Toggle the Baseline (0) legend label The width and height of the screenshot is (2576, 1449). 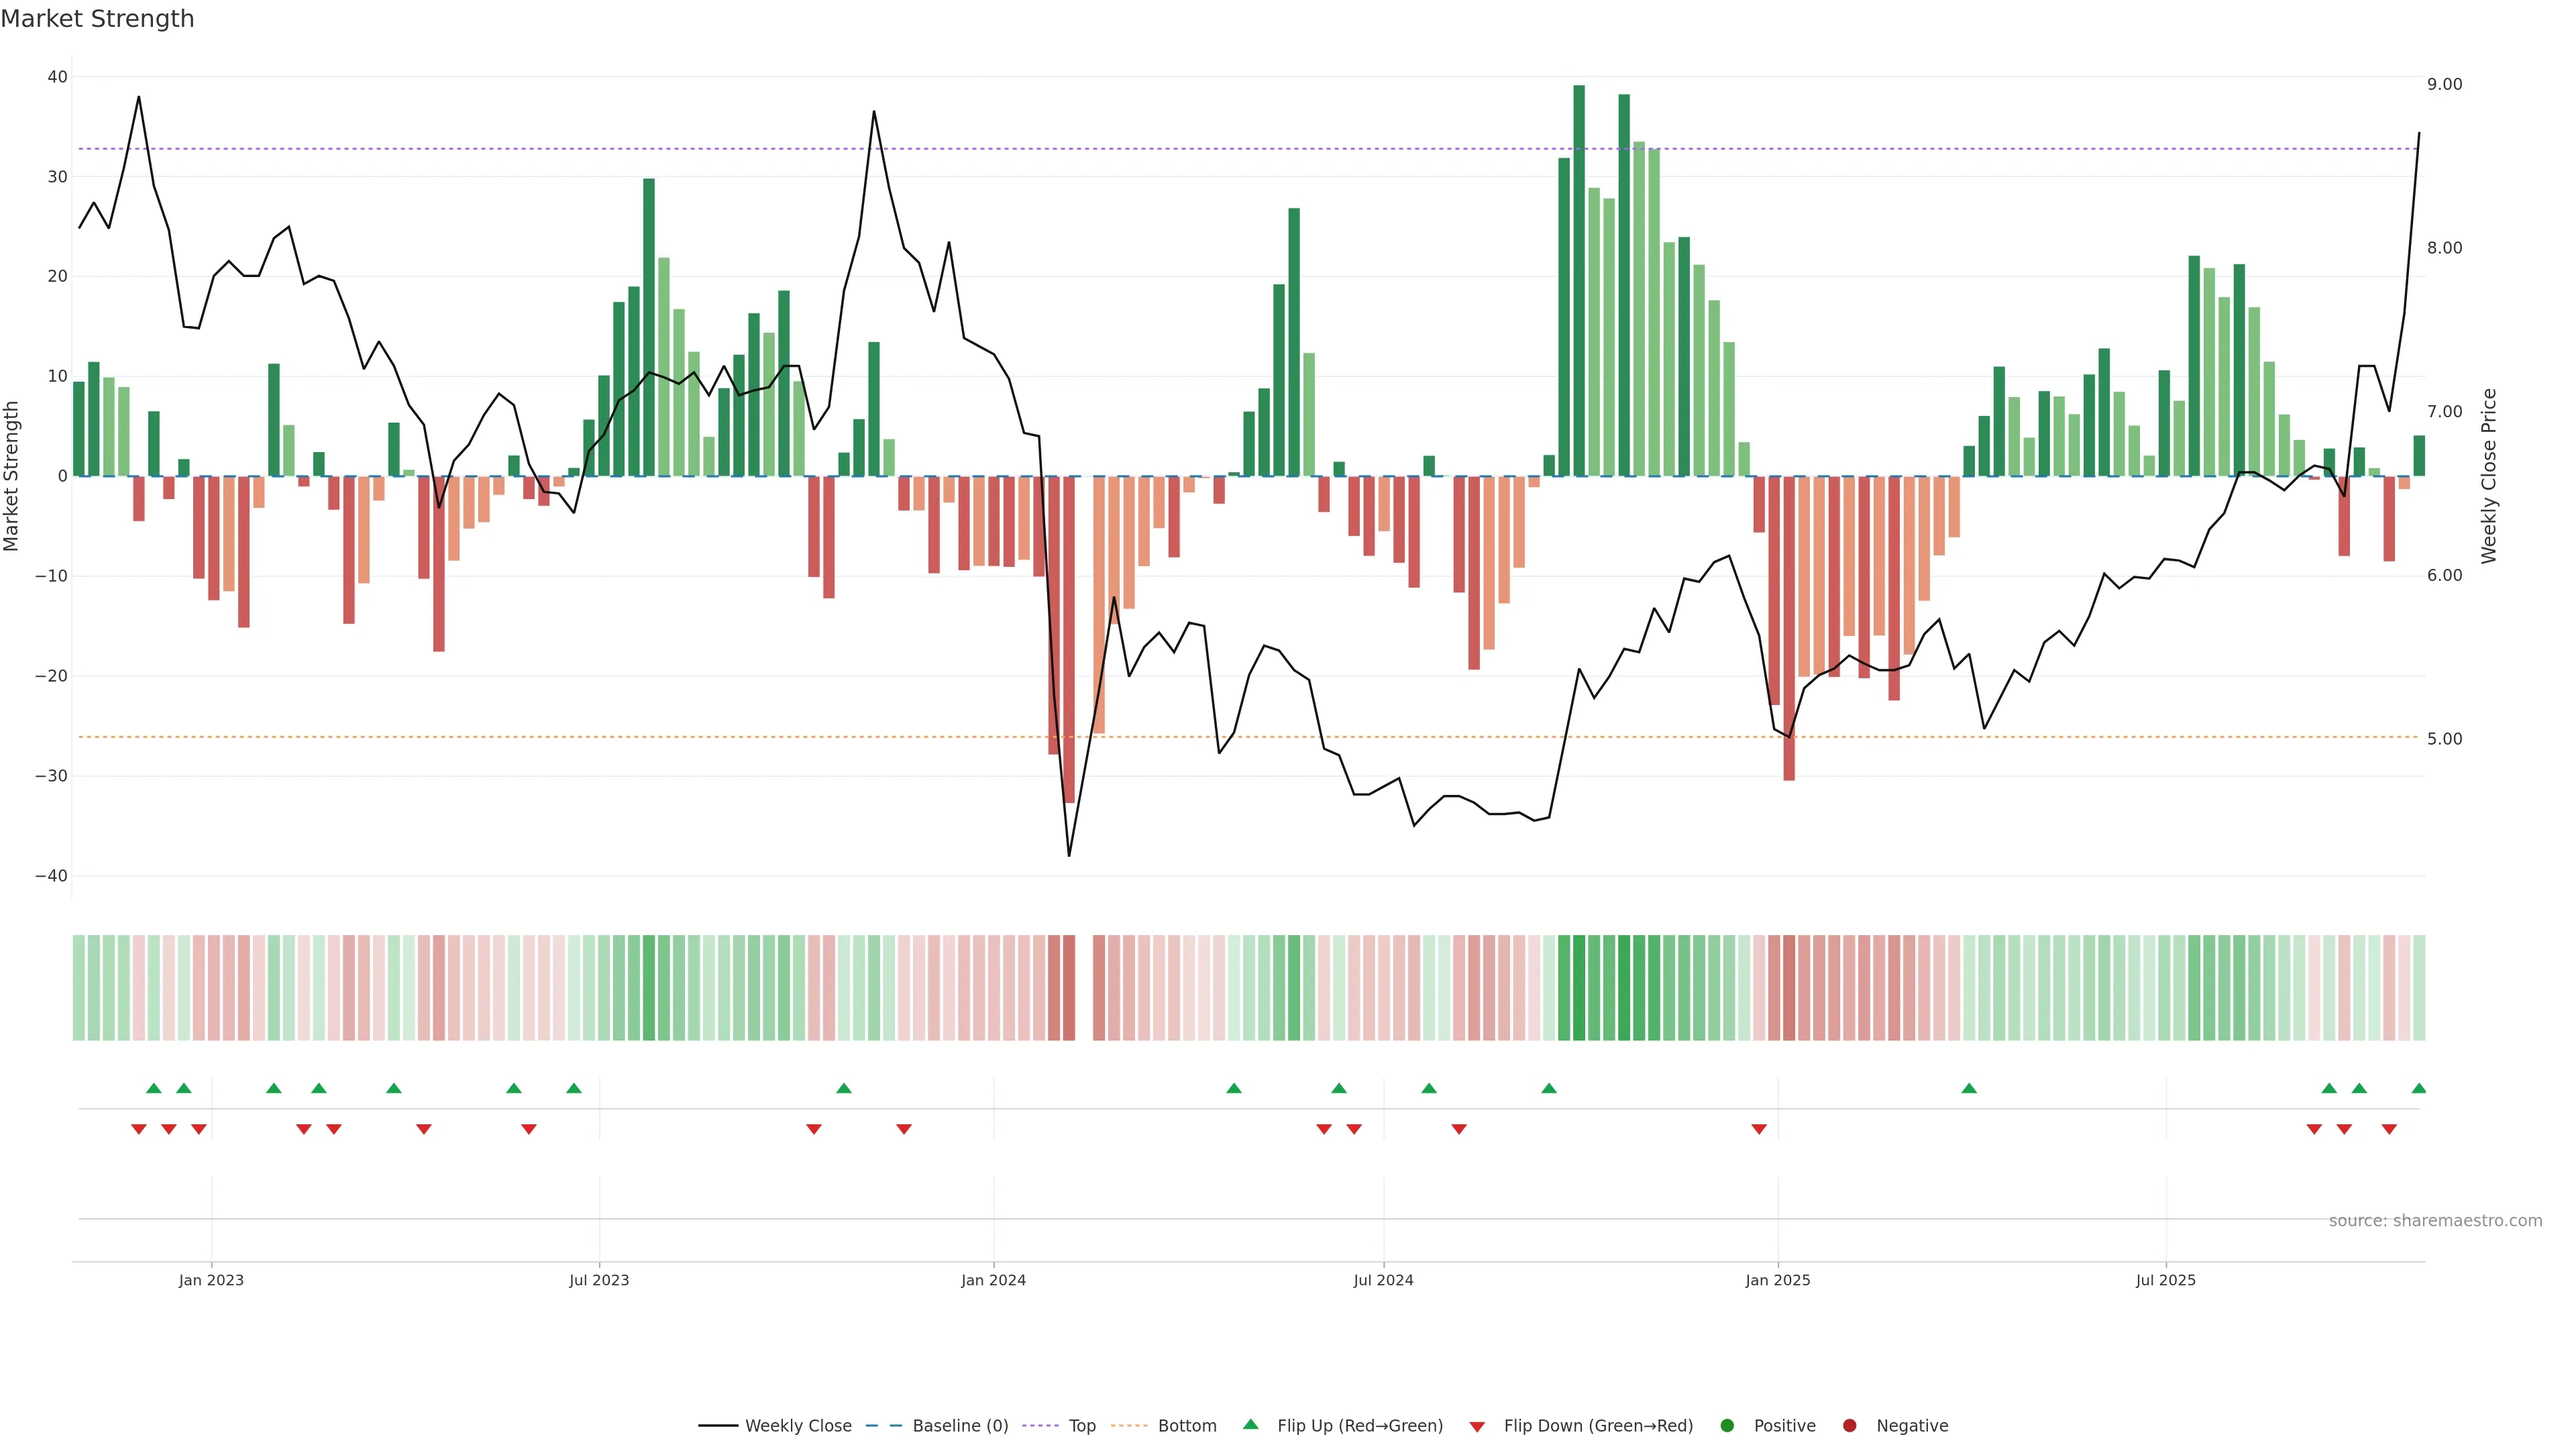pyautogui.click(x=960, y=1426)
